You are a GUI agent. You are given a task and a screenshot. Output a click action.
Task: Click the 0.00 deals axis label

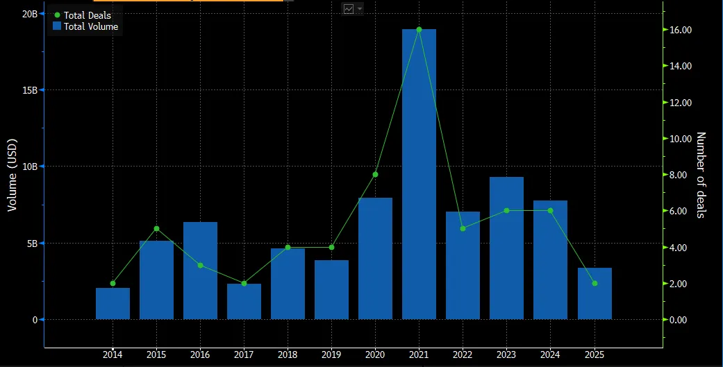[x=679, y=320]
